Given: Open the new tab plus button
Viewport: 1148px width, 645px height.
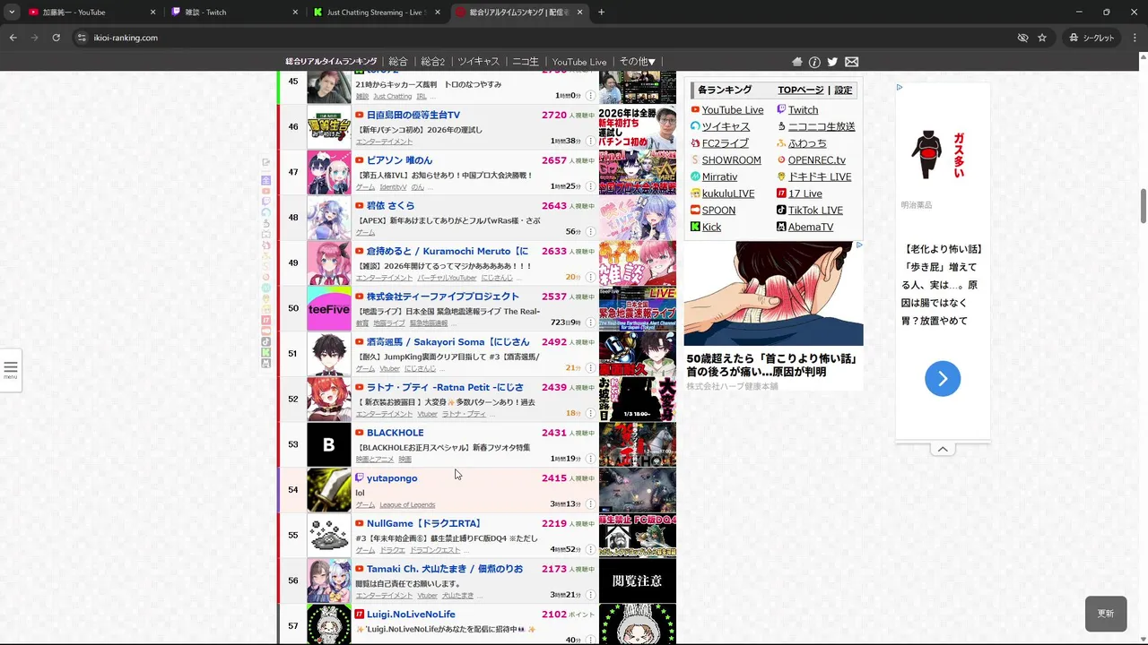Looking at the screenshot, I should [x=601, y=12].
